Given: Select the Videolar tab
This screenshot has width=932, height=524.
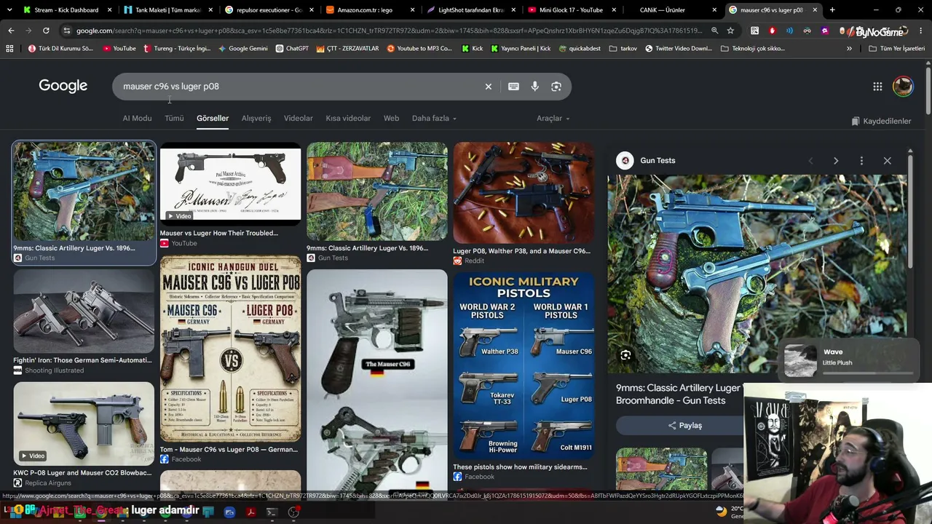Looking at the screenshot, I should (299, 119).
